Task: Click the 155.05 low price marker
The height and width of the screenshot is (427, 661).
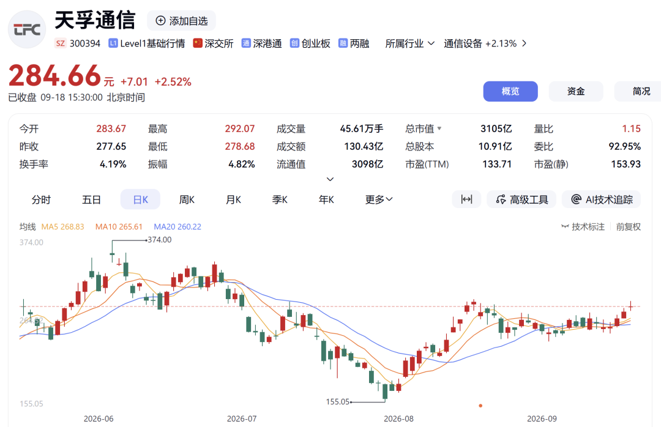Action: tap(338, 402)
